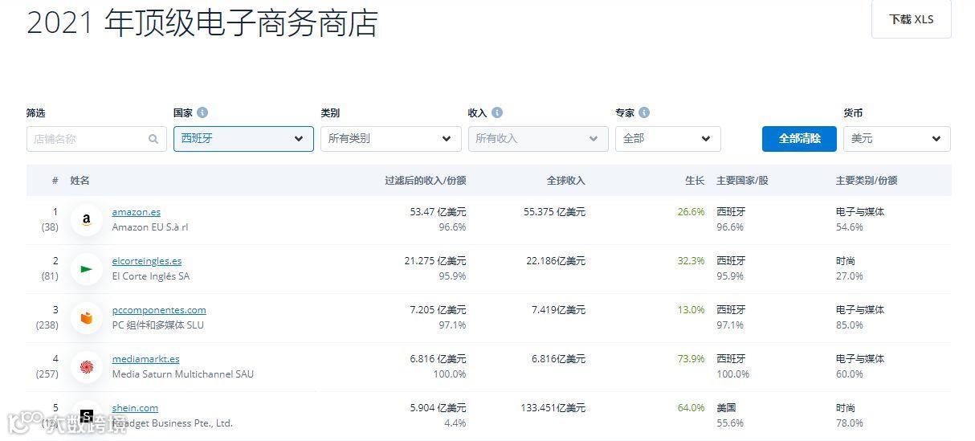This screenshot has width=975, height=441.
Task: Click the 姓名 column header
Action: pos(80,181)
